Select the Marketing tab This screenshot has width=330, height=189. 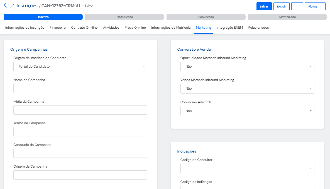pos(204,28)
